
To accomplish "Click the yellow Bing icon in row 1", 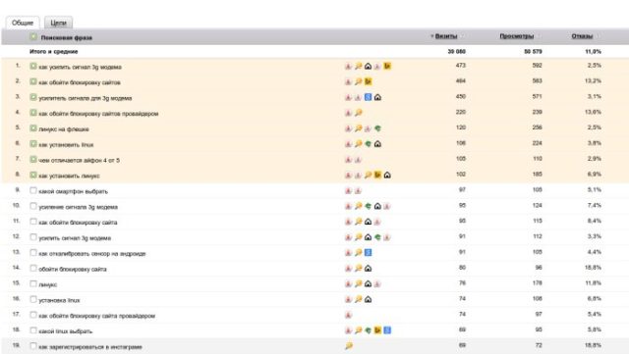I will (x=387, y=66).
